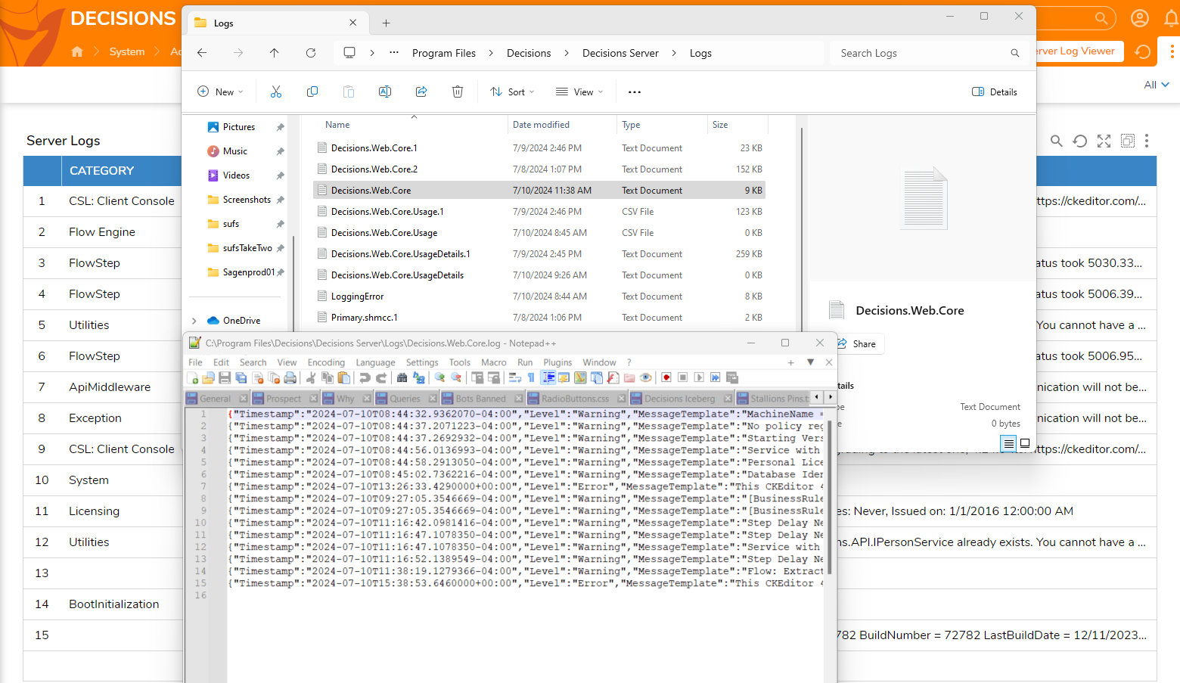Click the Playback macro icon in Notepad++

pyautogui.click(x=698, y=377)
